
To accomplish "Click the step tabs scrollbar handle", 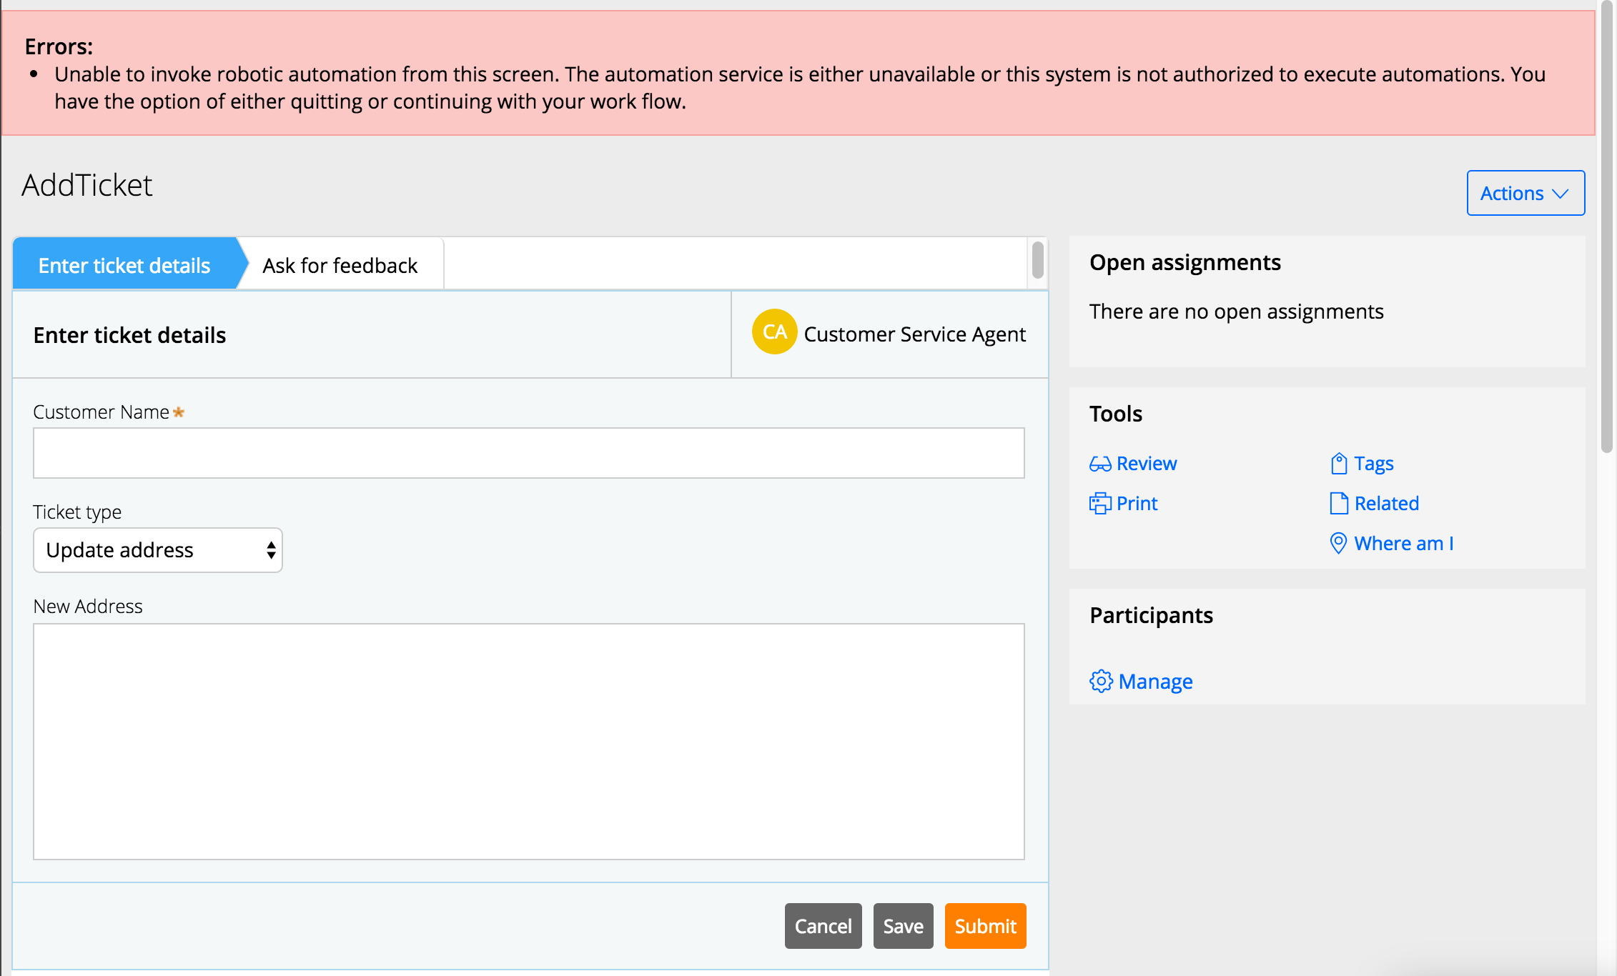I will point(1037,260).
